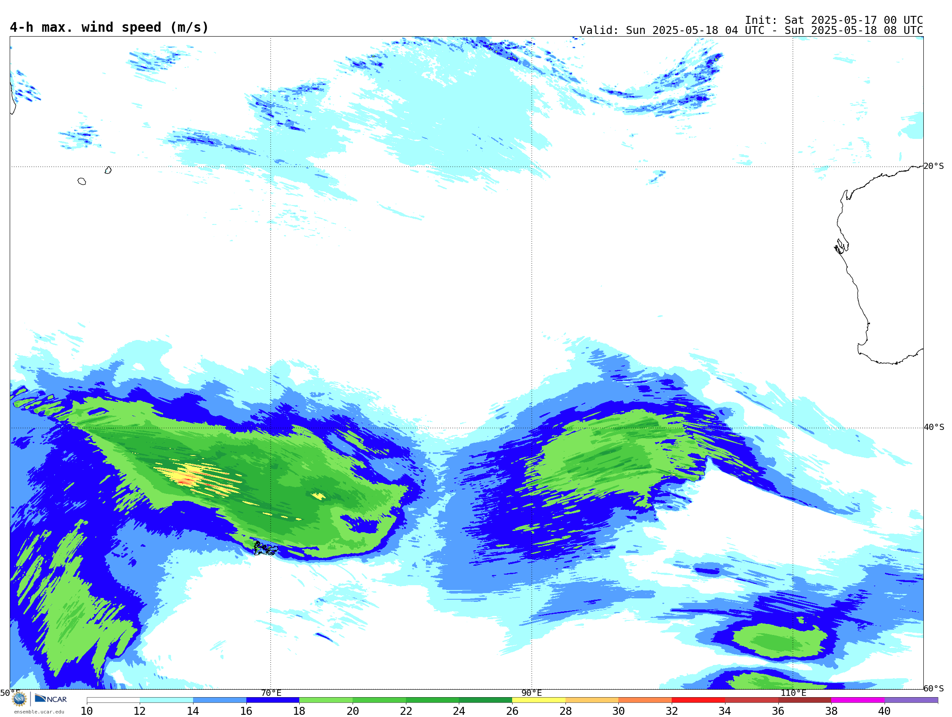This screenshot has height=717, width=952.
Task: Click the Kerguelen Islands outline near 70°E
Action: (265, 549)
